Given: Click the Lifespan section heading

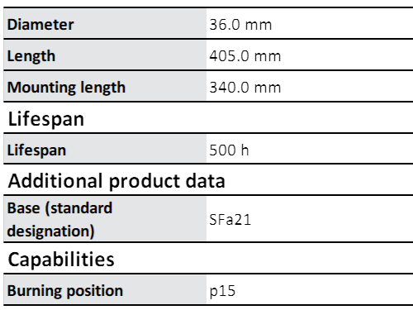Looking at the screenshot, I should pyautogui.click(x=46, y=119).
